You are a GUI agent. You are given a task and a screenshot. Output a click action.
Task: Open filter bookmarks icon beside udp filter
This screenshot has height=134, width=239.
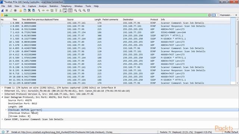coord(2,15)
